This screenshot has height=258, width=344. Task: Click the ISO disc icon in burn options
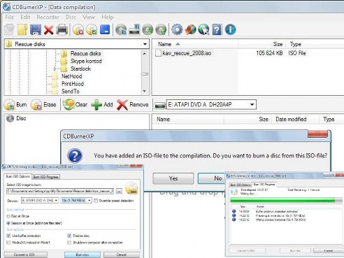tap(131, 188)
